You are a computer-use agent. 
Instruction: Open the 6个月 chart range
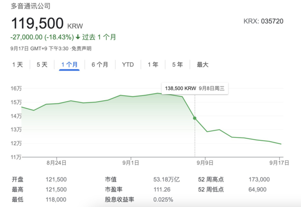click(100, 64)
